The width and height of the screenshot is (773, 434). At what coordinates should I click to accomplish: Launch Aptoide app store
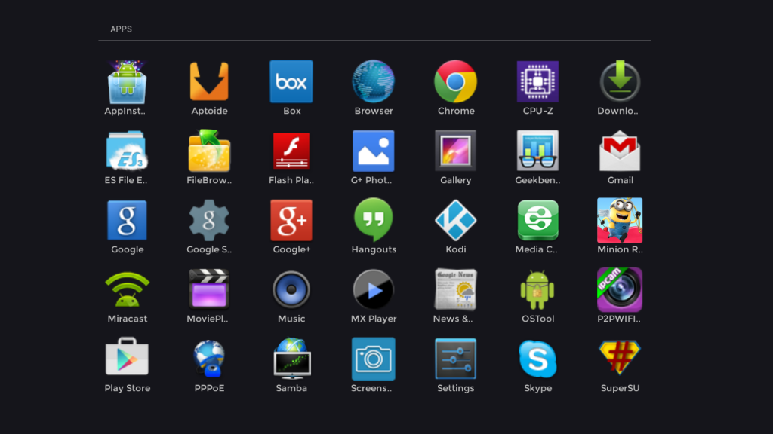209,81
